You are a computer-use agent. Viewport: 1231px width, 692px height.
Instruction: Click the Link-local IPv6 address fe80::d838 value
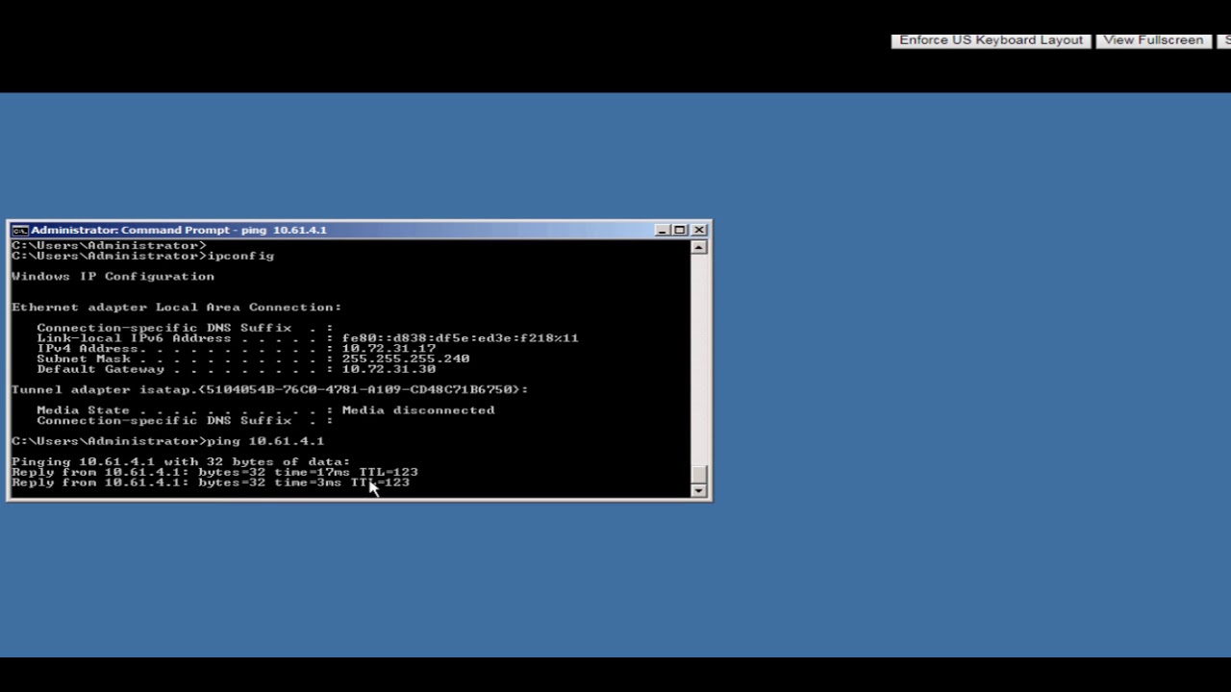point(460,338)
